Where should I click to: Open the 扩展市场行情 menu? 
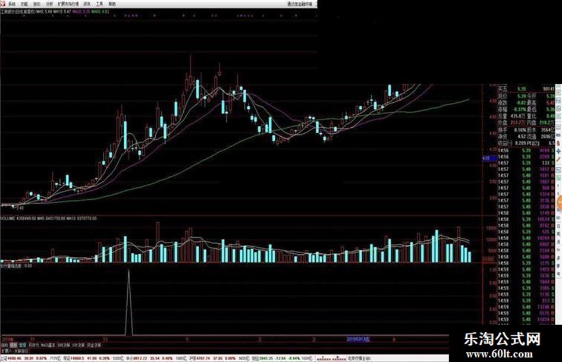coord(68,4)
